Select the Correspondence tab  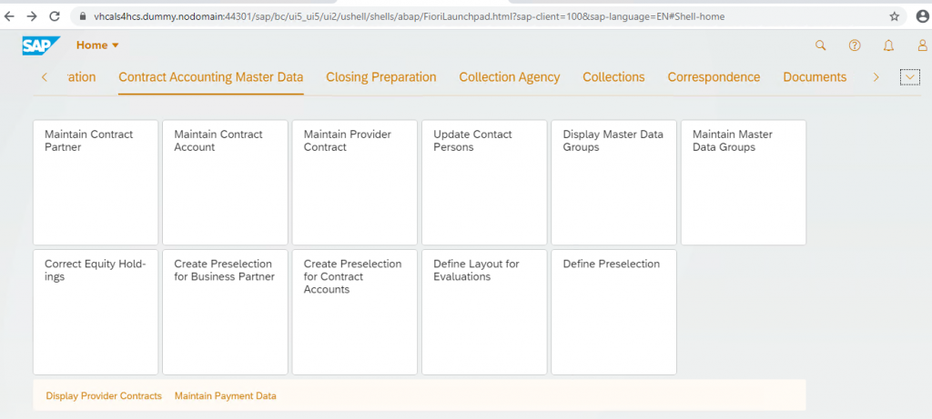[x=714, y=77]
